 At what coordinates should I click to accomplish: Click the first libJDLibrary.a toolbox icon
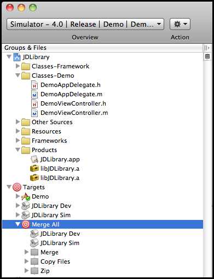(x=34, y=168)
